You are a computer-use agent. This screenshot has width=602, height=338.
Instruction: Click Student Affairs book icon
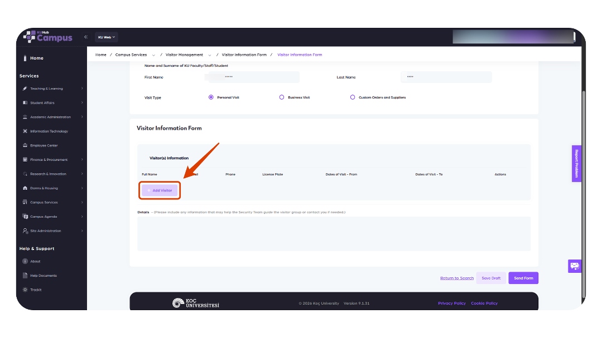pyautogui.click(x=25, y=102)
